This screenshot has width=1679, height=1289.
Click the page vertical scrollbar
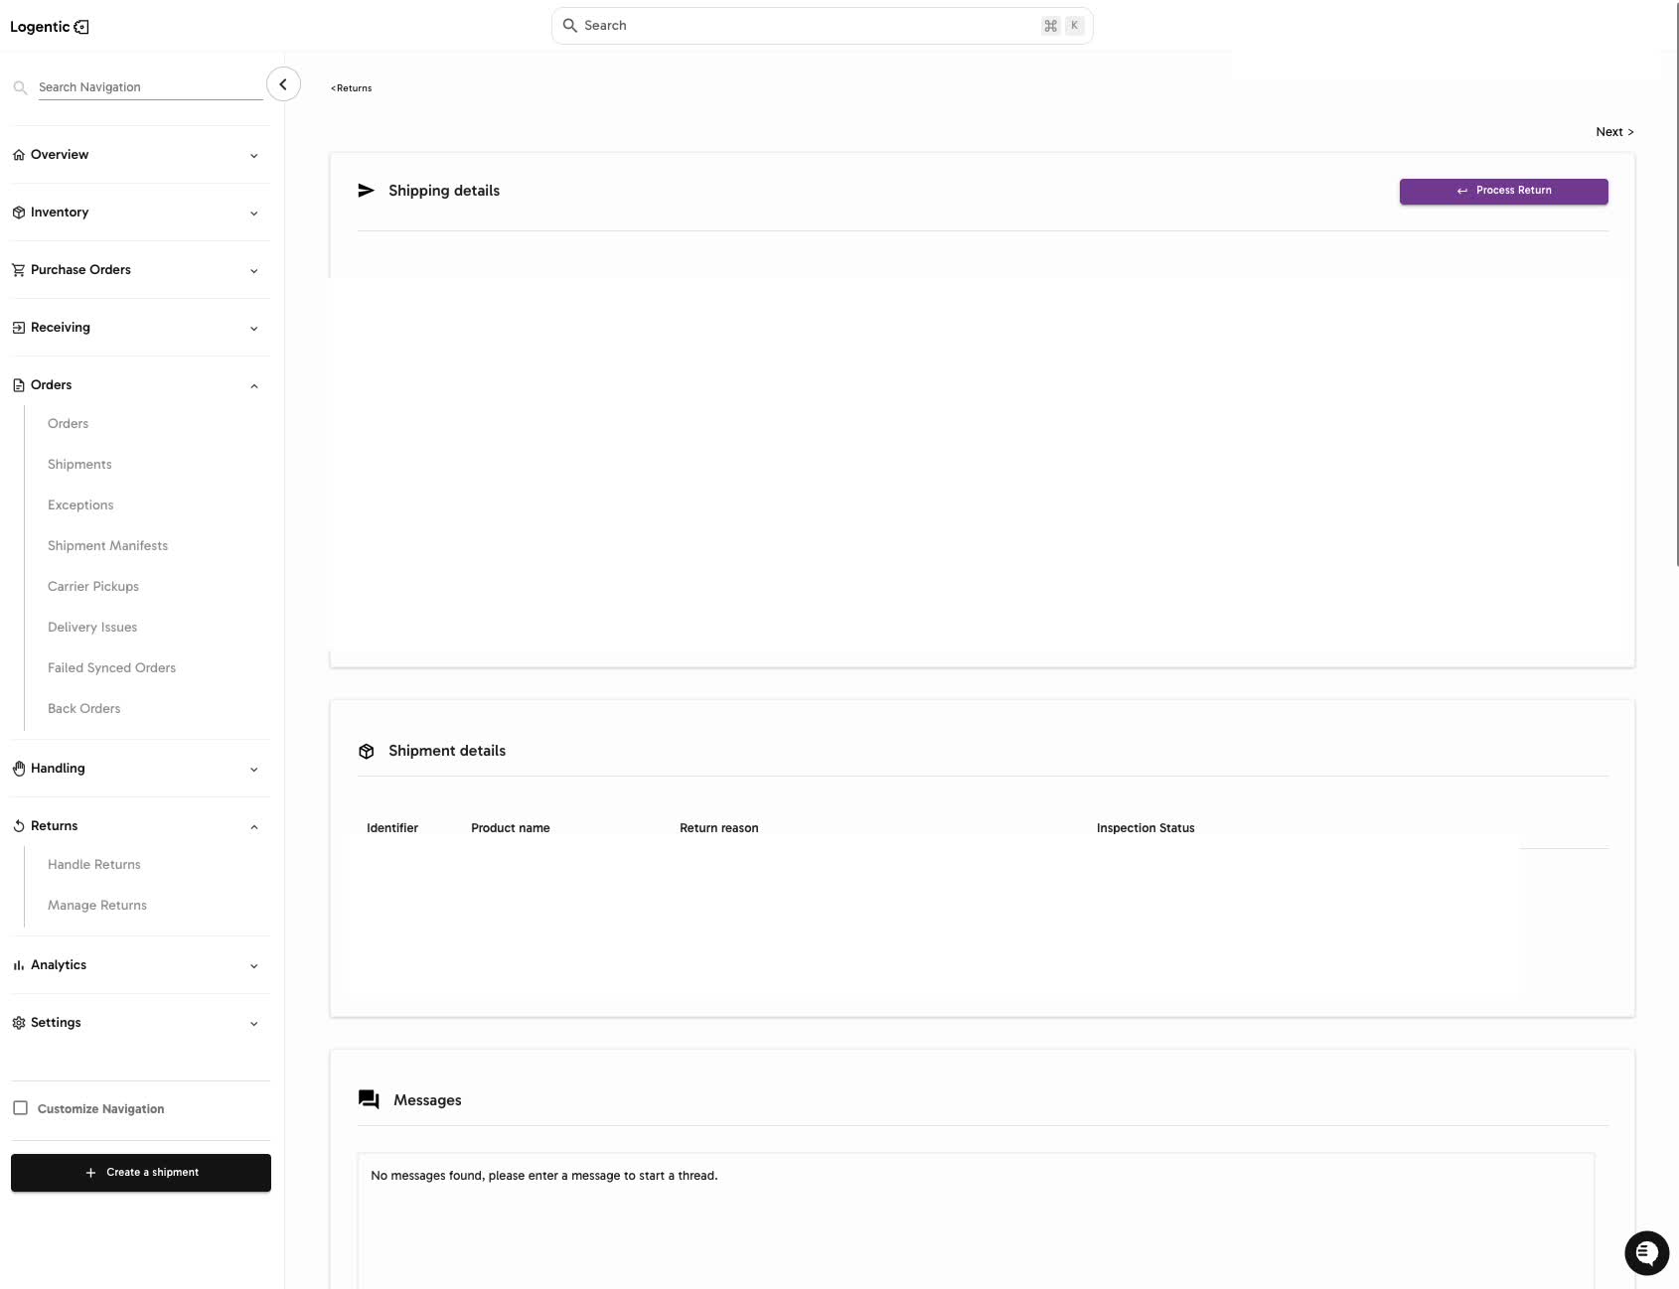[1677, 283]
